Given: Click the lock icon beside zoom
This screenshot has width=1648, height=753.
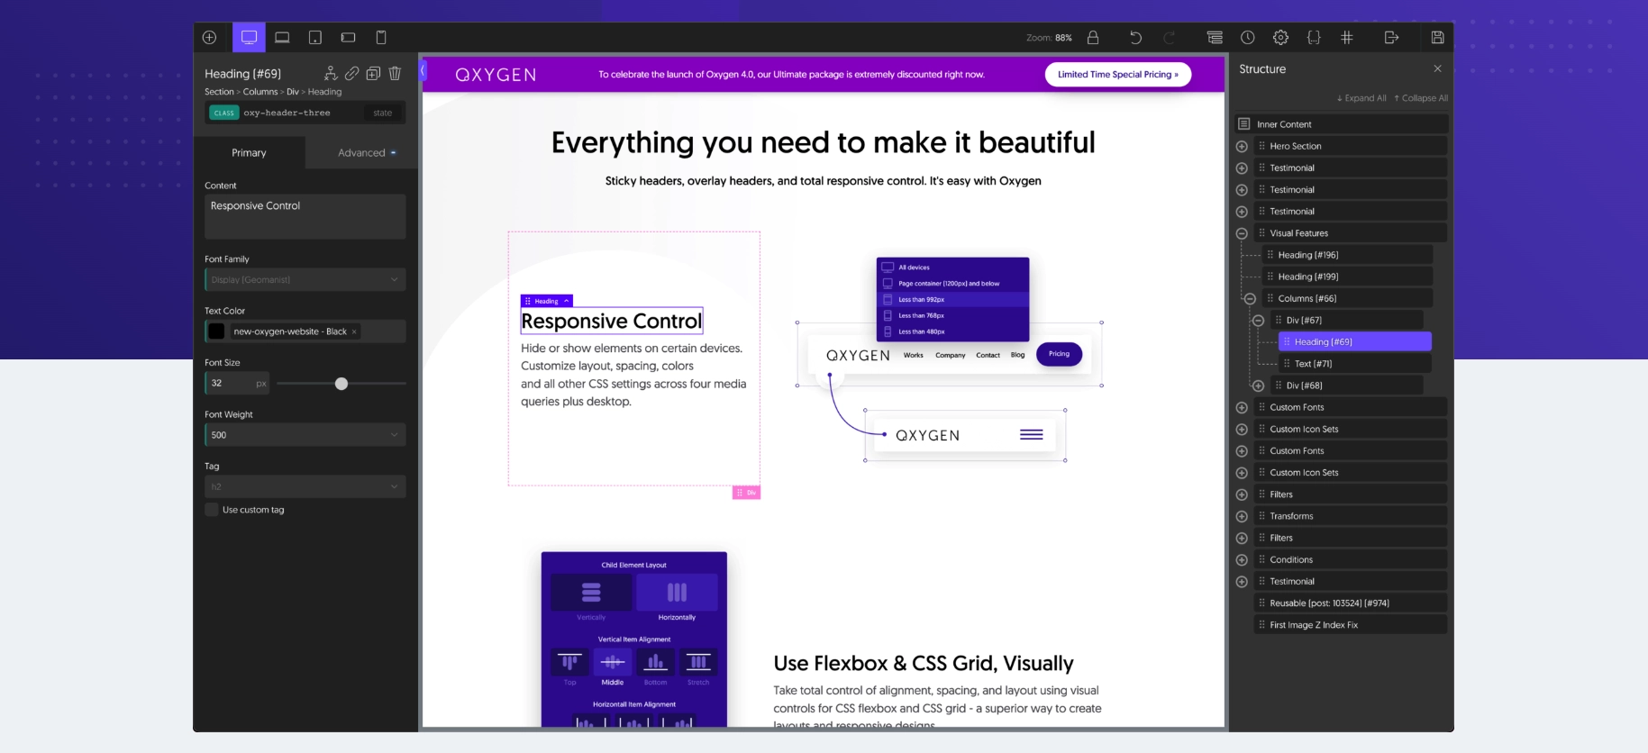Looking at the screenshot, I should [x=1093, y=37].
